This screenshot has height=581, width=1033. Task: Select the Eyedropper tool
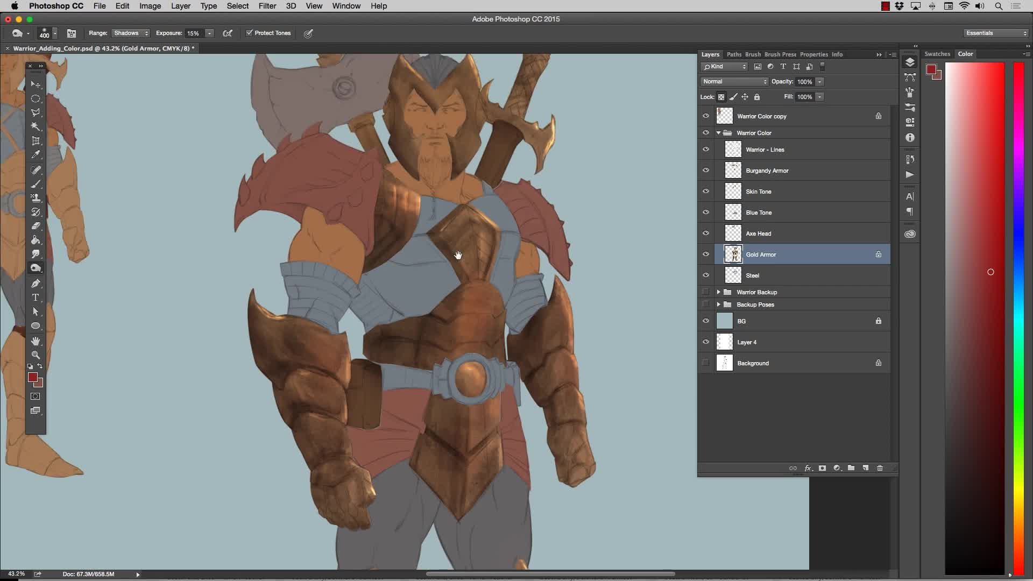click(x=36, y=155)
